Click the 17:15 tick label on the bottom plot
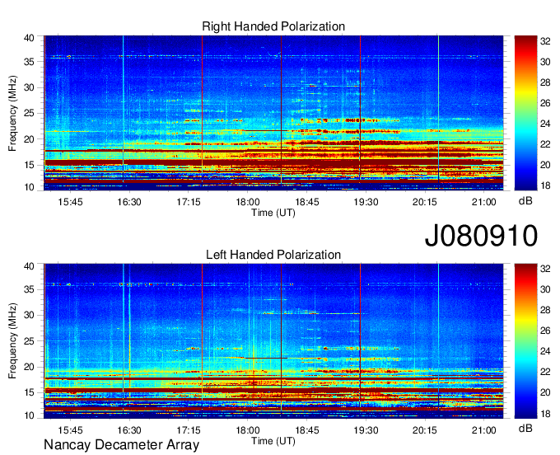 189,430
